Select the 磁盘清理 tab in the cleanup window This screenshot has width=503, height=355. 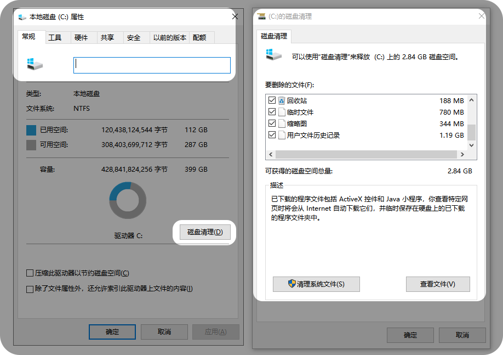click(274, 36)
